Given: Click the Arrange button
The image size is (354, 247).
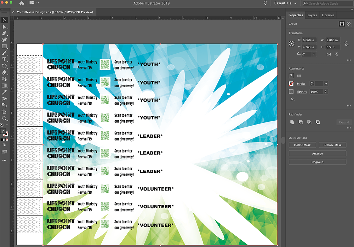Looking at the screenshot, I should click(318, 153).
